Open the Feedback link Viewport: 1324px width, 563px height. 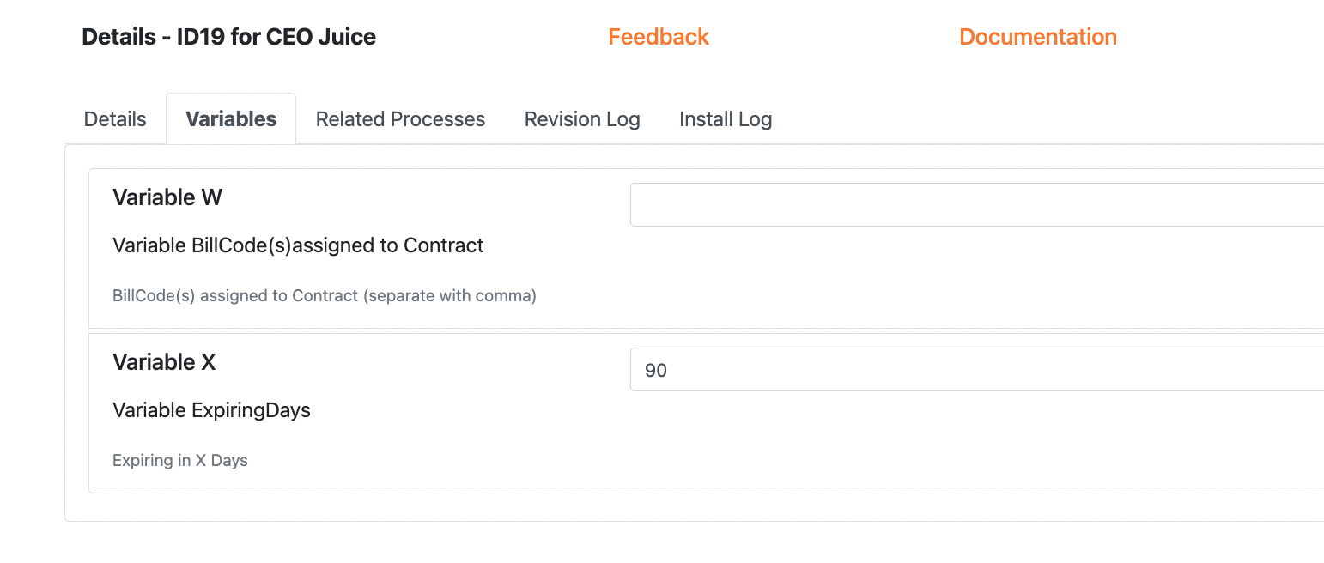click(x=658, y=37)
